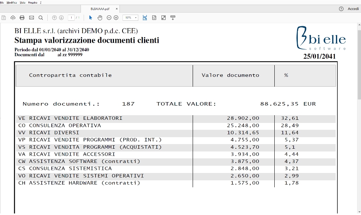Click the VS RICAVI VENDITA PROGRAMMI (ACQUISTATI) row
This screenshot has width=361, height=215.
point(176,147)
